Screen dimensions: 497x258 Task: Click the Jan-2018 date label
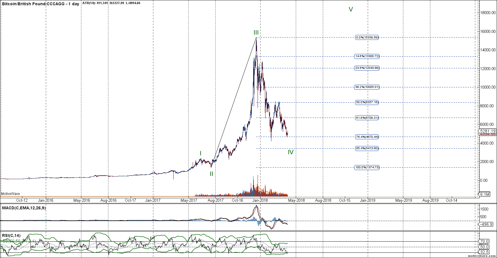[260, 201]
